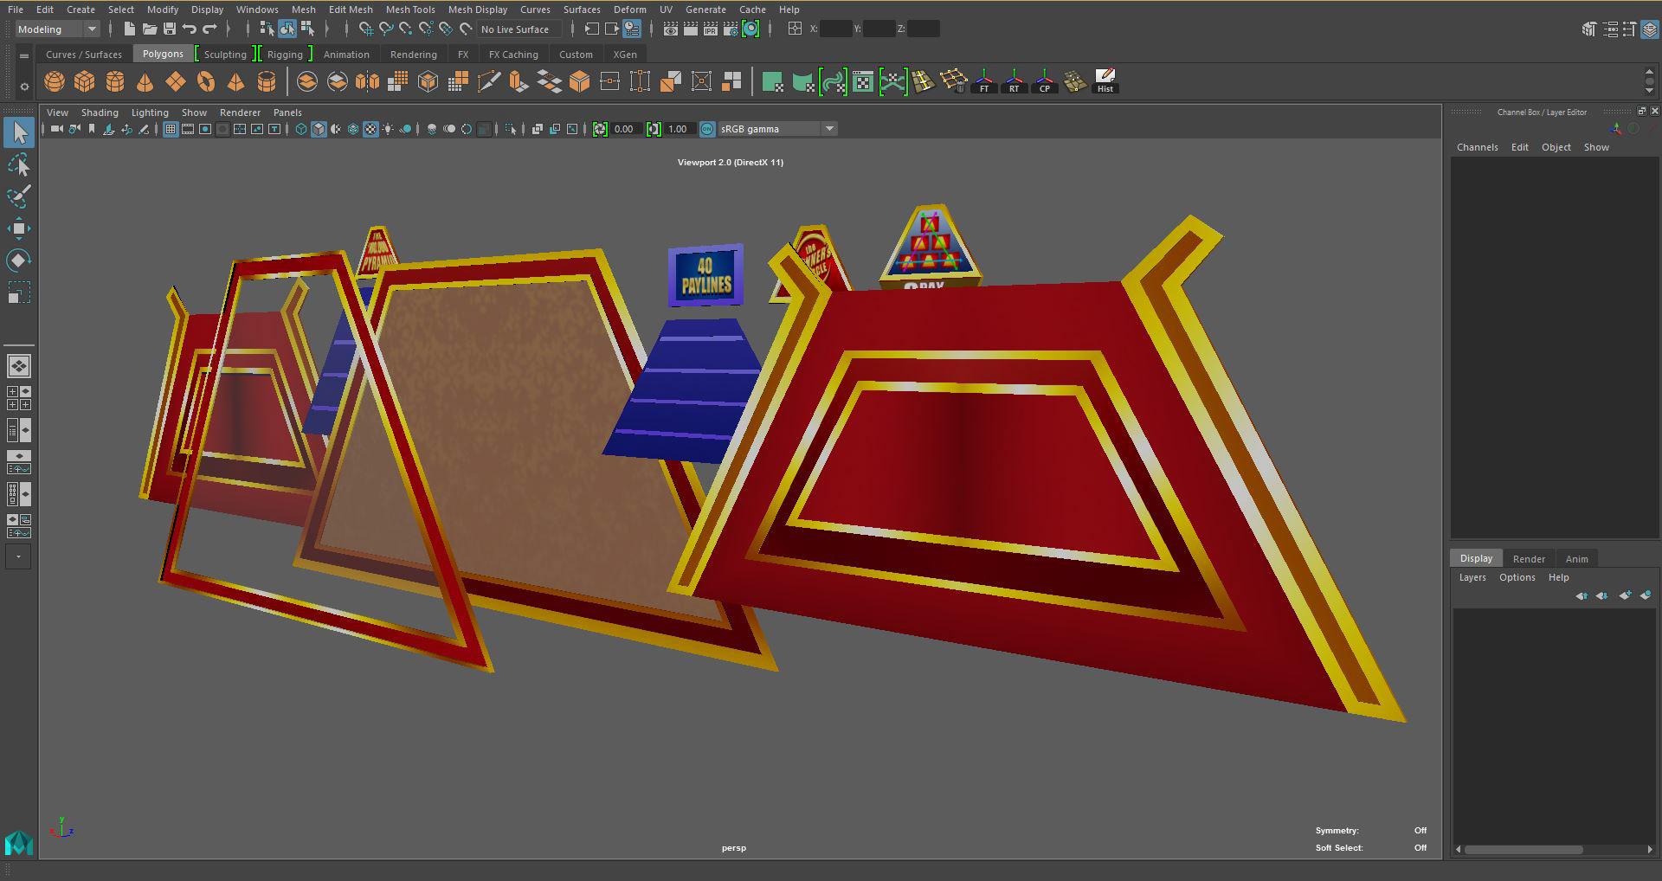Screen dimensions: 1662x881
Task: Open the viewport Shading menu
Action: pyautogui.click(x=100, y=113)
